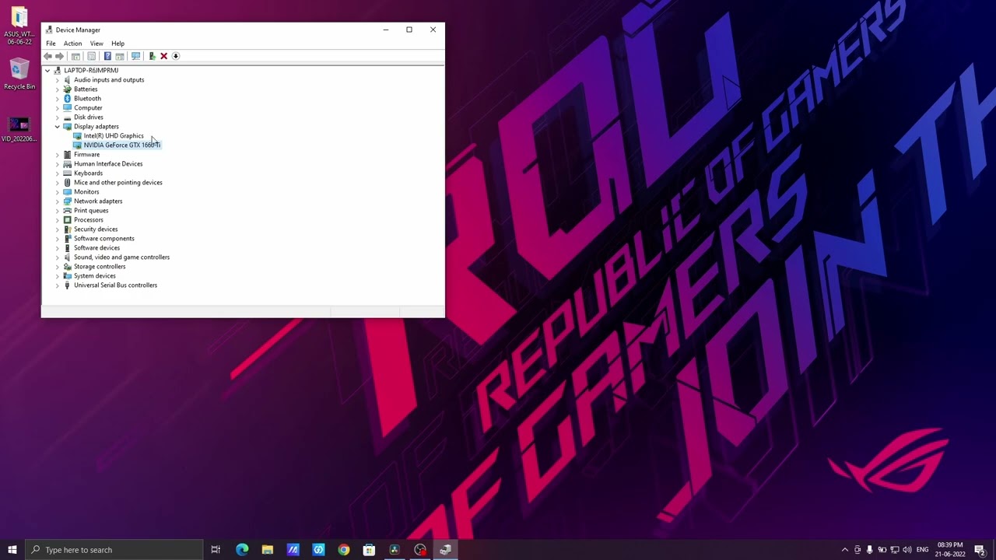The height and width of the screenshot is (560, 996).
Task: Select NVIDIA GeForce GTX 1660 Ti adapter
Action: pos(122,145)
